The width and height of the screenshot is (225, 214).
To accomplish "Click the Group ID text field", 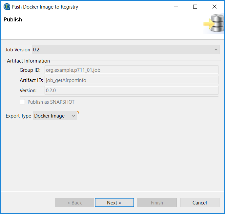I will tap(131, 70).
